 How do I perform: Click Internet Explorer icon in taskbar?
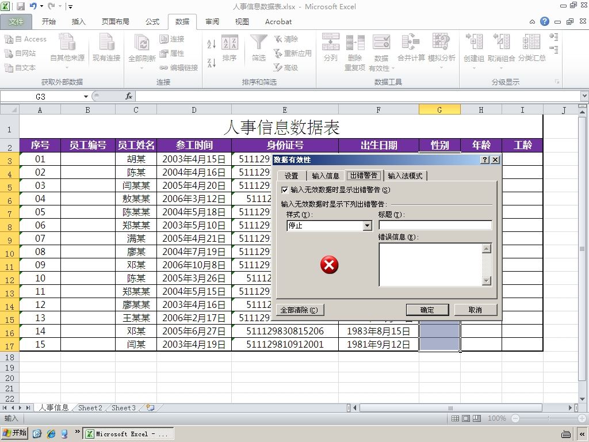(x=51, y=434)
